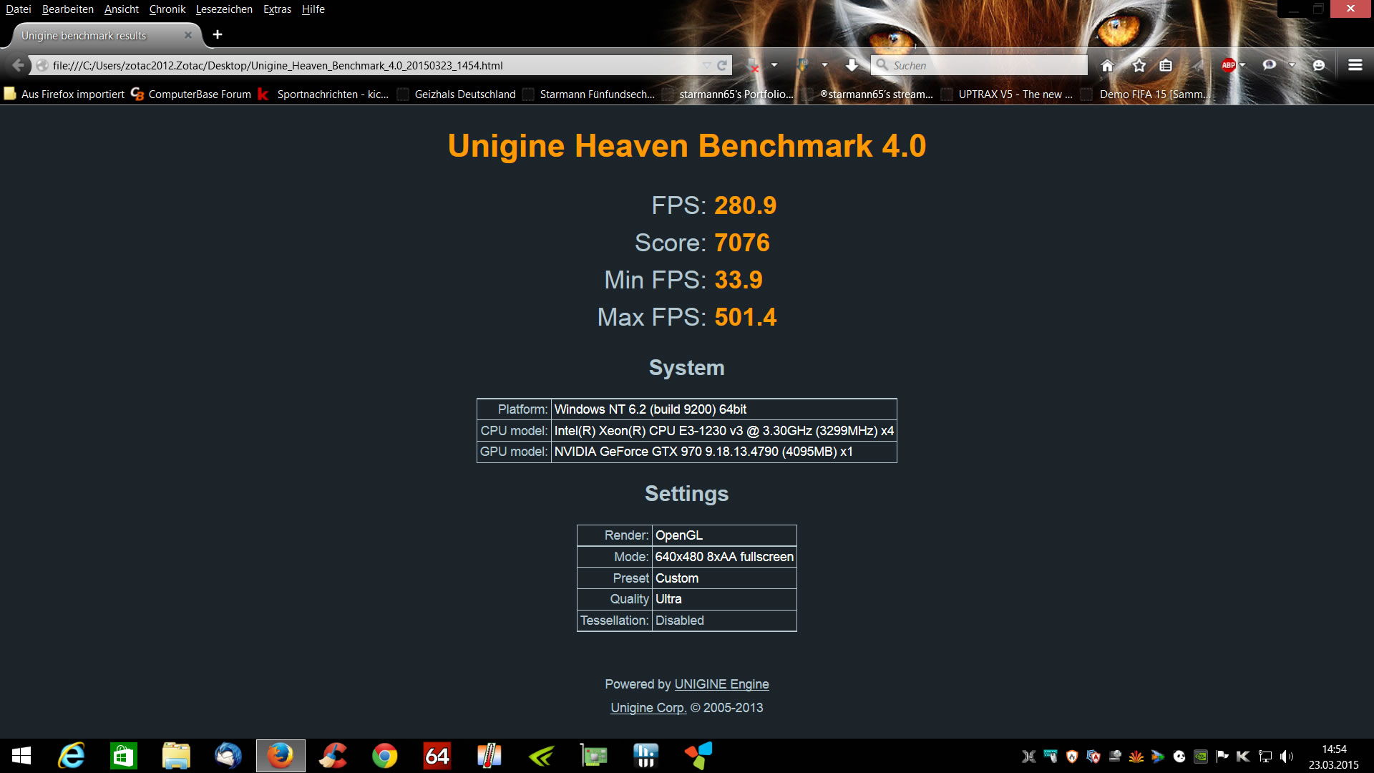1374x773 pixels.
Task: Open a new tab with plus button
Action: [x=218, y=34]
